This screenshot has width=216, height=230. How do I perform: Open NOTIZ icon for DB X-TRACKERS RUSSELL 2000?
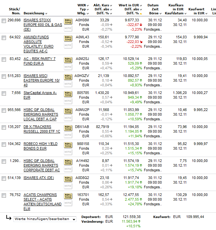(x=68, y=135)
